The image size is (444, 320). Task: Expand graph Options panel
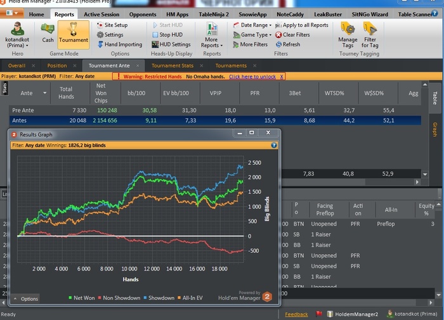[26, 299]
